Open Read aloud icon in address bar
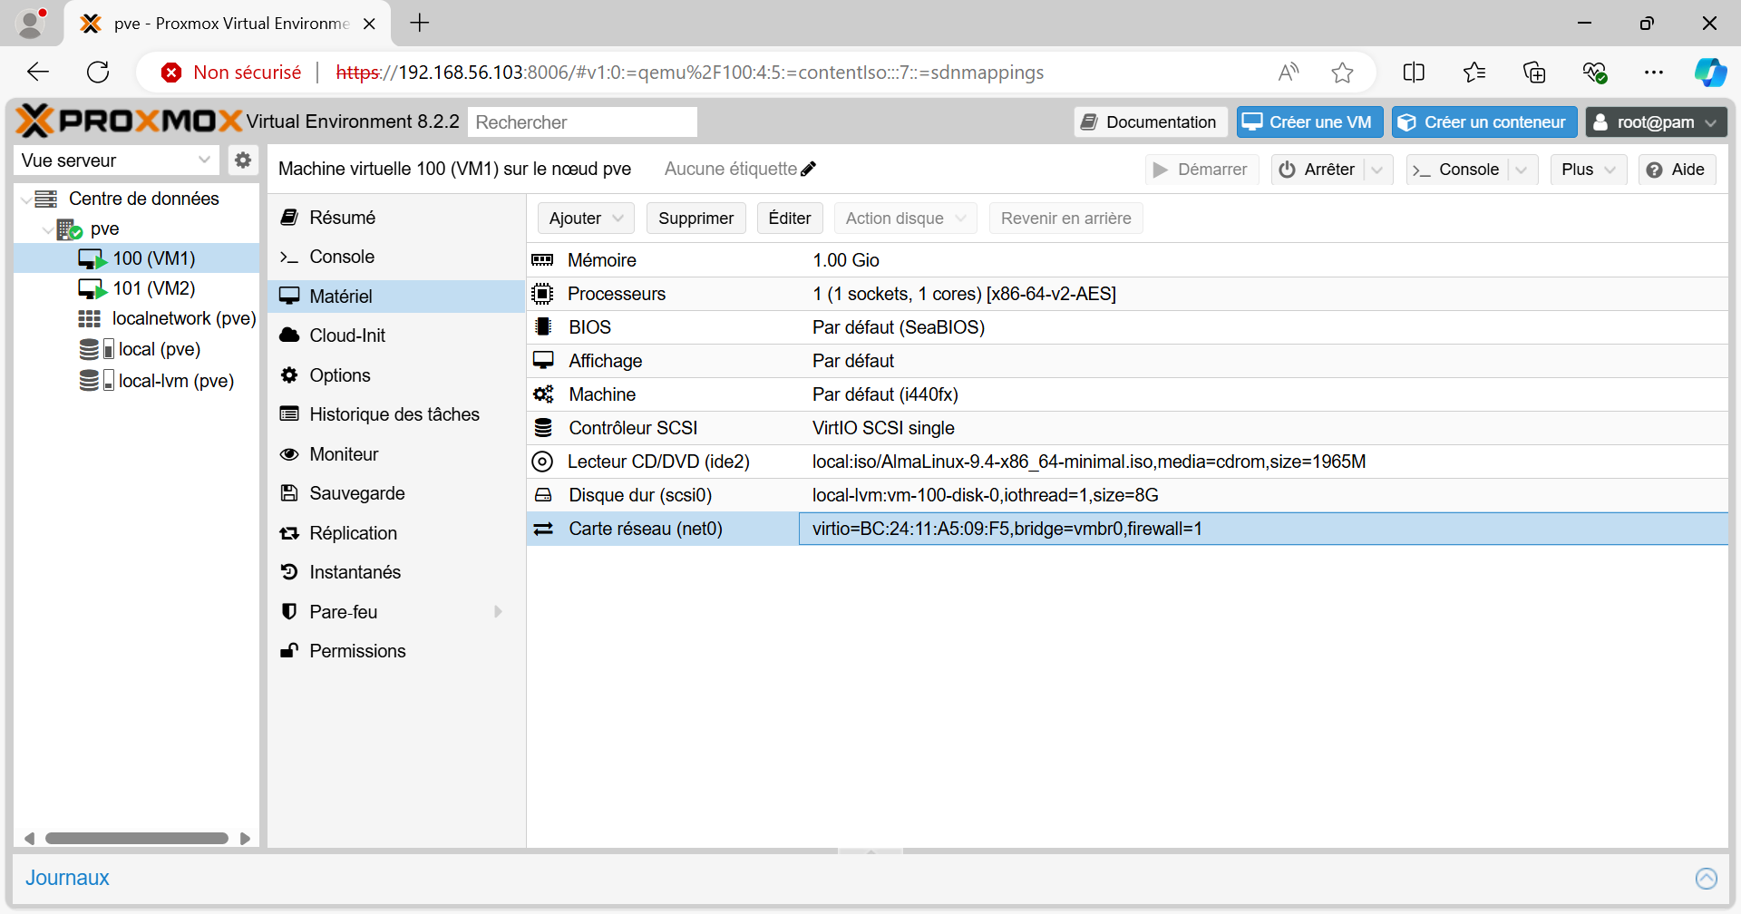Screen dimensions: 1741x914 (x=1289, y=73)
